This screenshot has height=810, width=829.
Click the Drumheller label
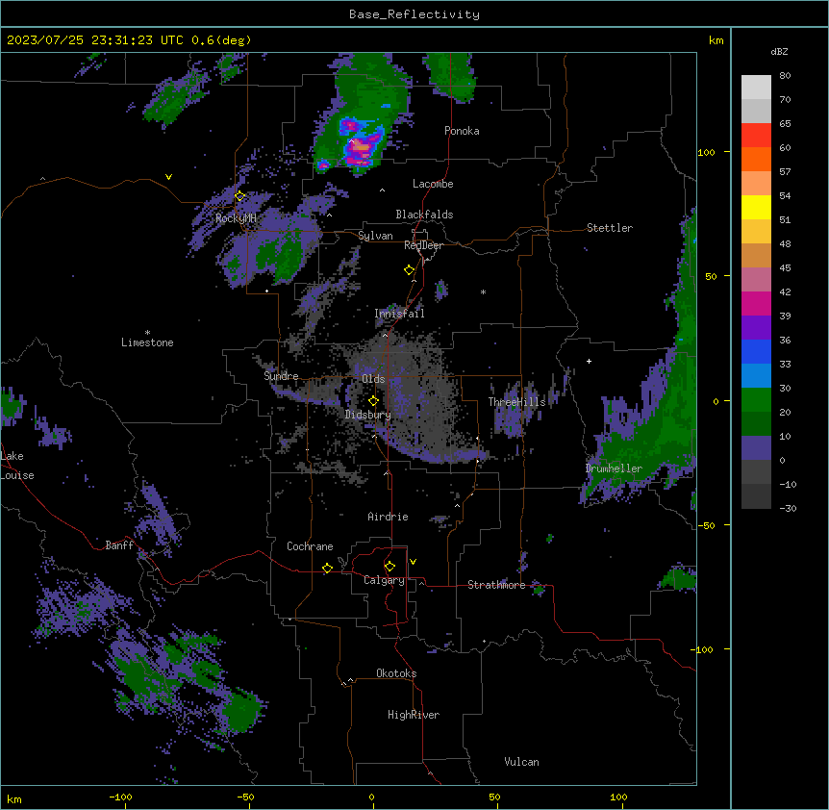click(x=614, y=468)
